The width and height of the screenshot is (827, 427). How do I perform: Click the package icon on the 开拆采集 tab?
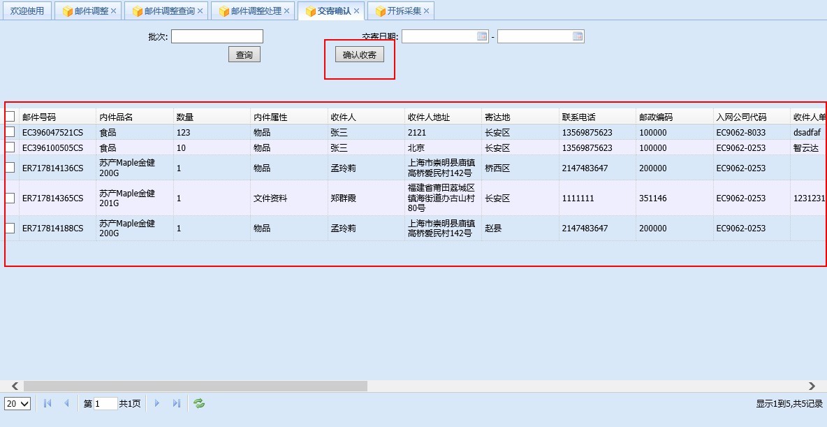click(379, 10)
